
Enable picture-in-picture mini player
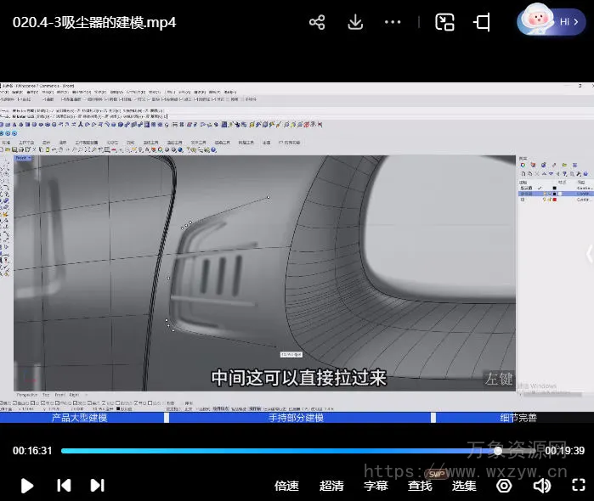point(444,23)
